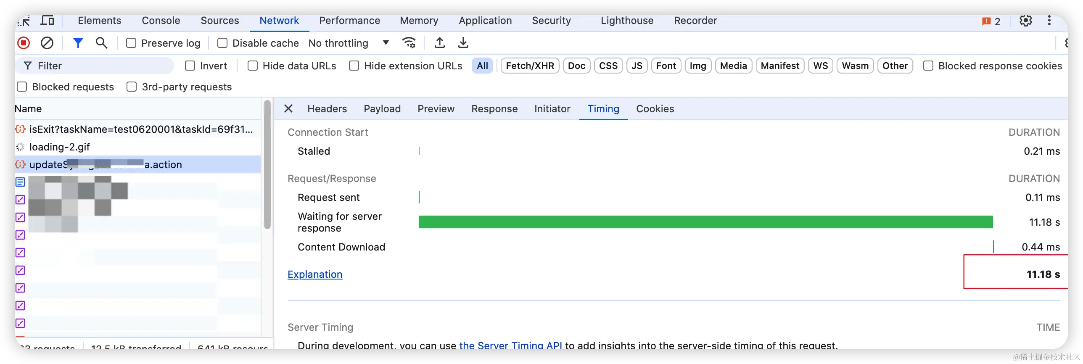This screenshot has height=364, width=1083.
Task: Open the Recorder panel
Action: click(x=695, y=21)
